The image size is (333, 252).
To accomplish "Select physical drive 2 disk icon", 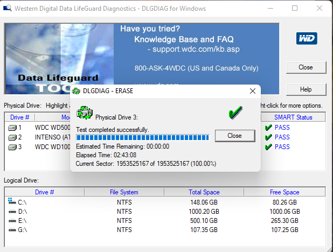I will (12, 137).
